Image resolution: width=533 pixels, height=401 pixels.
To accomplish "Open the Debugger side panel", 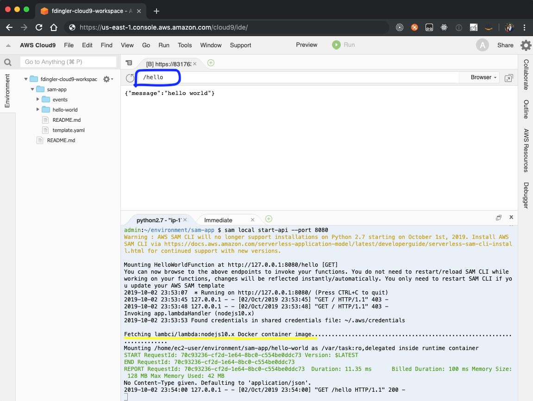I will [x=526, y=195].
